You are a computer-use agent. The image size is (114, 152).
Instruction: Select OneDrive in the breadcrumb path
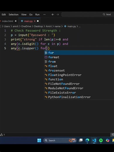(x=26, y=26)
